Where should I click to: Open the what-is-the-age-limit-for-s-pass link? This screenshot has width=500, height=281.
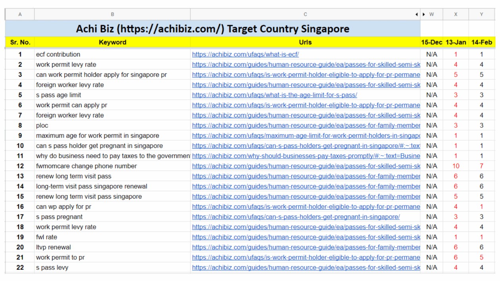point(274,95)
